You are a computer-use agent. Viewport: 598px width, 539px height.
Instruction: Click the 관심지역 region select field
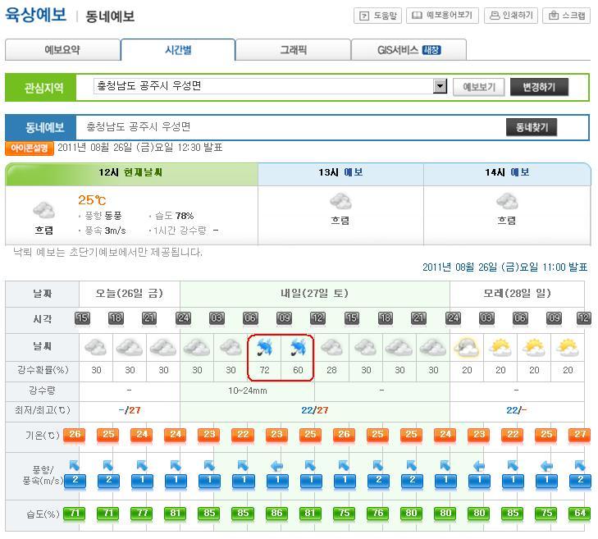click(x=270, y=86)
